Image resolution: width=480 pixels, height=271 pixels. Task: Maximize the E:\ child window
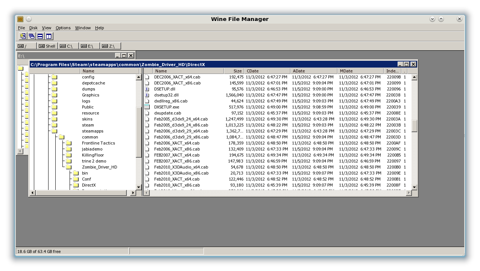tap(124, 56)
